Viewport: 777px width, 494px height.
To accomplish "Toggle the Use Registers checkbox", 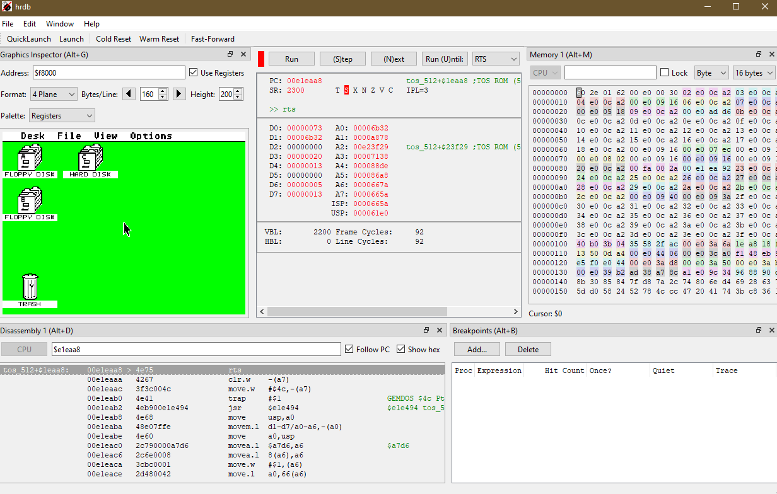I will click(x=194, y=73).
